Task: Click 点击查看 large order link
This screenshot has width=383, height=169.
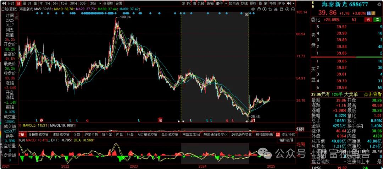Action: pyautogui.click(x=373, y=94)
